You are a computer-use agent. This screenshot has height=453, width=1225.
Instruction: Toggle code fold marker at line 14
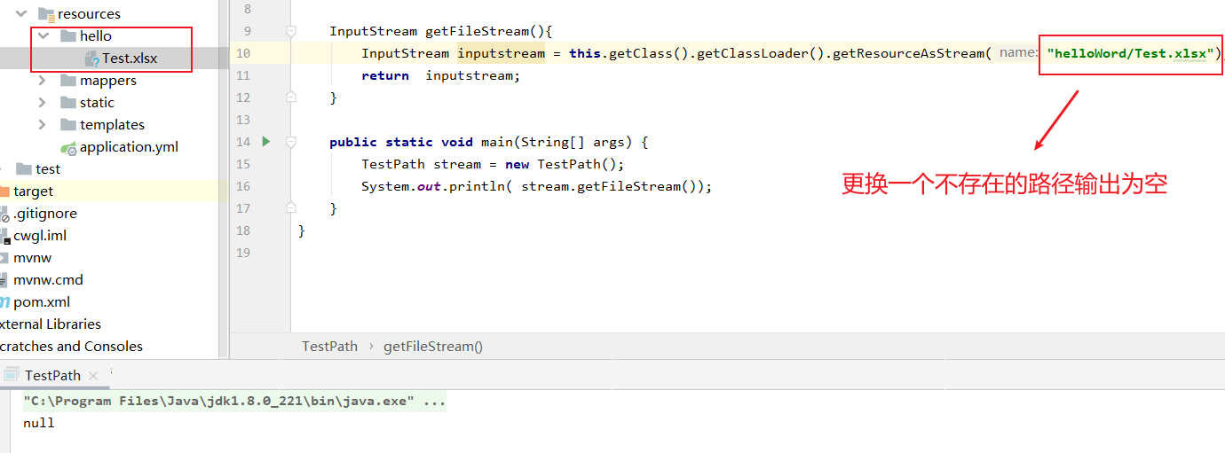point(291,142)
